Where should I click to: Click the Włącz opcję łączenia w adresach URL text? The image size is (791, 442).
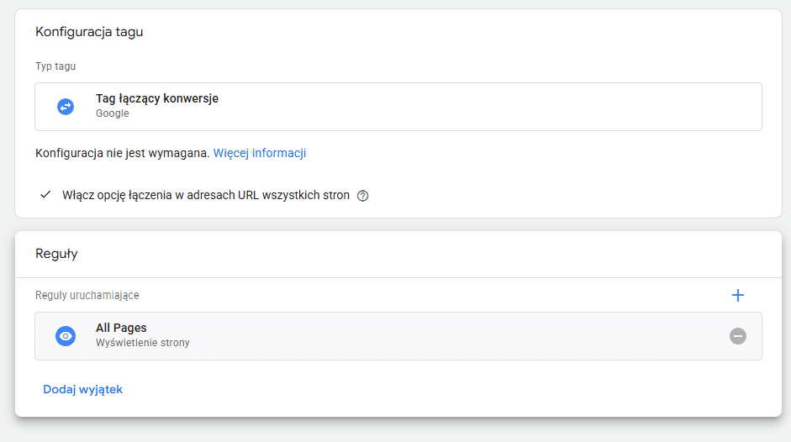tap(206, 195)
